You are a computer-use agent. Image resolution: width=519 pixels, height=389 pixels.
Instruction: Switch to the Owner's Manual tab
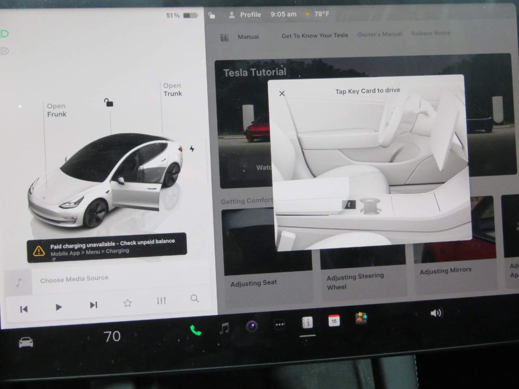pyautogui.click(x=380, y=34)
